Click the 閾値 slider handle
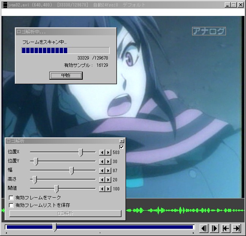Image resolution: width=246 pixels, height=236 pixels. pyautogui.click(x=56, y=189)
